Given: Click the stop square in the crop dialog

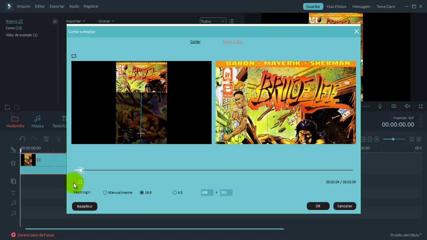Looking at the screenshot, I should pos(80,182).
